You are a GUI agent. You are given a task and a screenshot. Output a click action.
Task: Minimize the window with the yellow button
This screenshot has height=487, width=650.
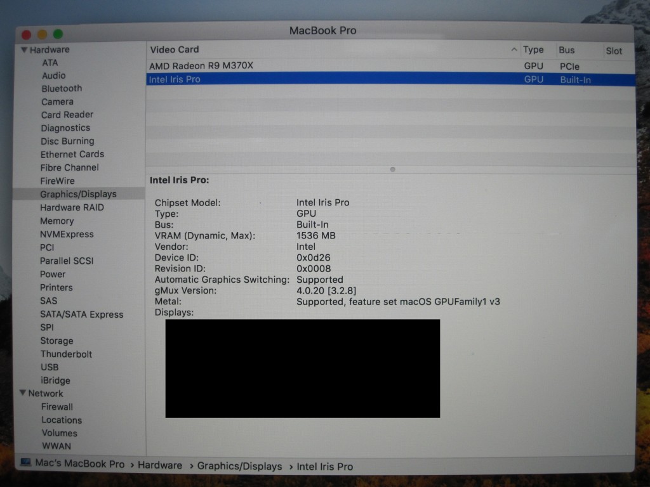[x=43, y=34]
